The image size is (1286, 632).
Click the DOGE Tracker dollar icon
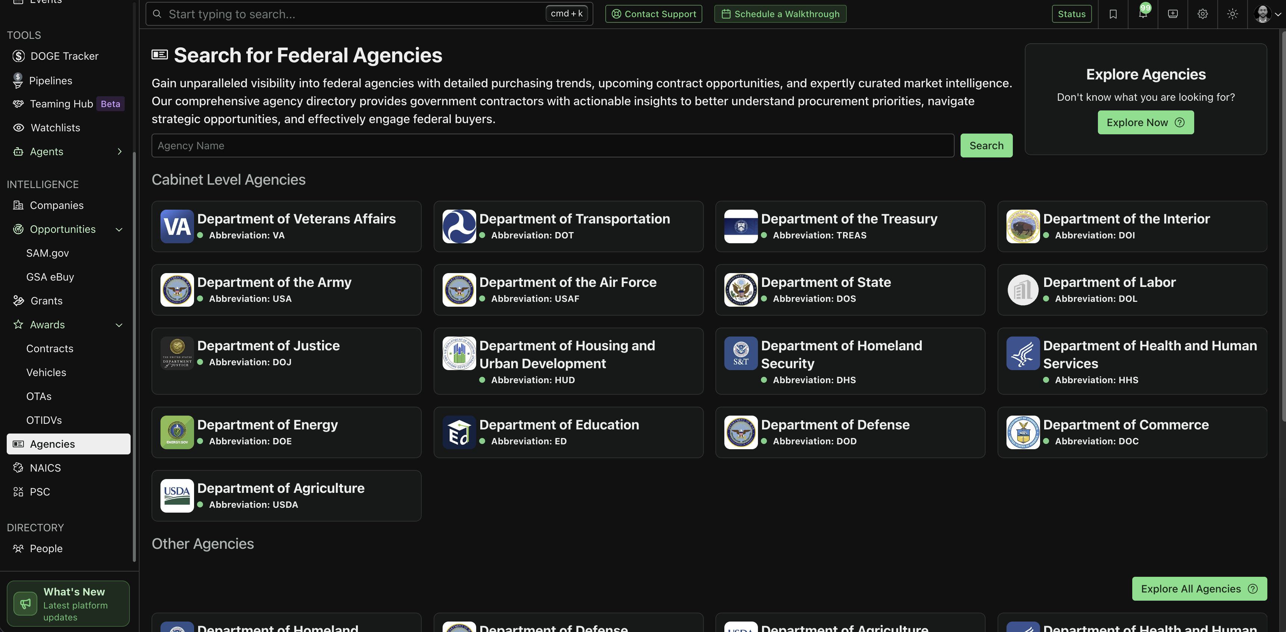[18, 56]
